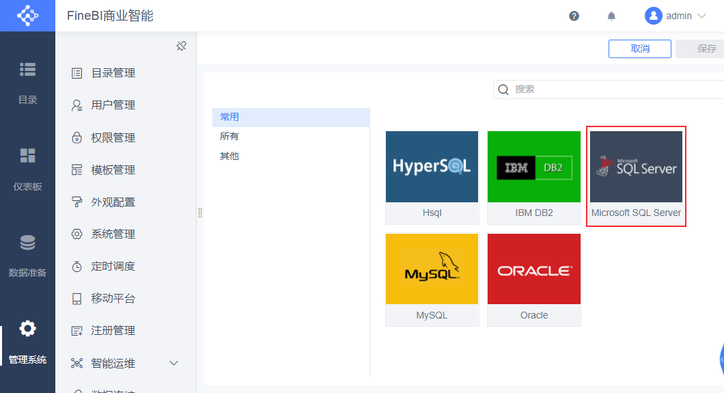724x393 pixels.
Task: Open 数据准备 data preparation navigation item
Action: 27,256
